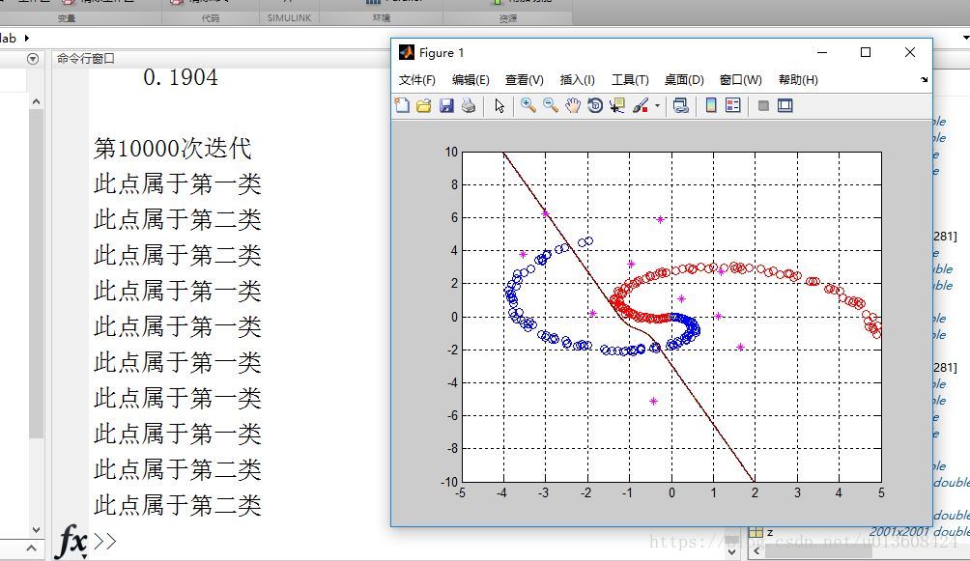The height and width of the screenshot is (561, 970).
Task: Save the figure using the disk icon
Action: point(447,105)
